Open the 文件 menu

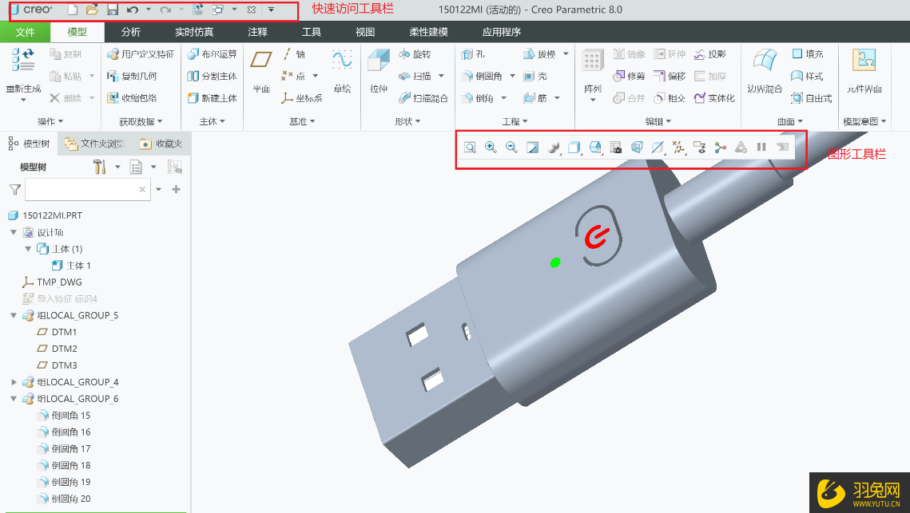(x=25, y=32)
